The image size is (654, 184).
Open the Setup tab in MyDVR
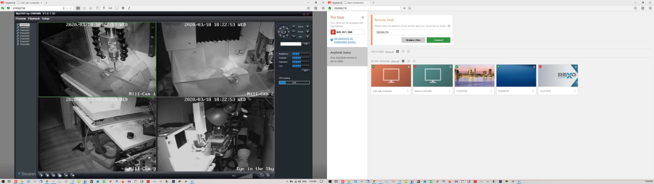coord(45,18)
